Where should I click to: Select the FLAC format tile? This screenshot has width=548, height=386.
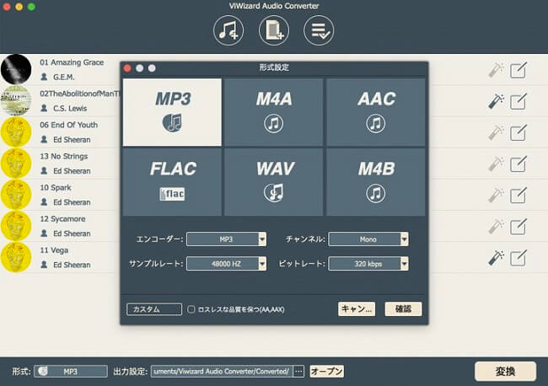(172, 182)
